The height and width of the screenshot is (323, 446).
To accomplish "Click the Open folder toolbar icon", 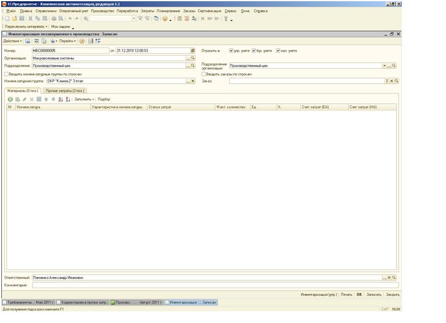I will [15, 18].
